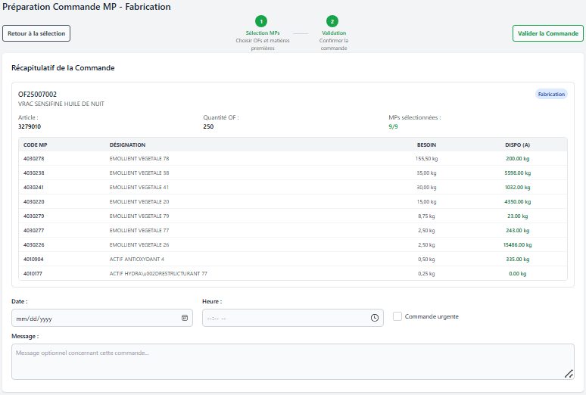Open the clock icon in Heure field
The image size is (586, 395).
tap(375, 318)
